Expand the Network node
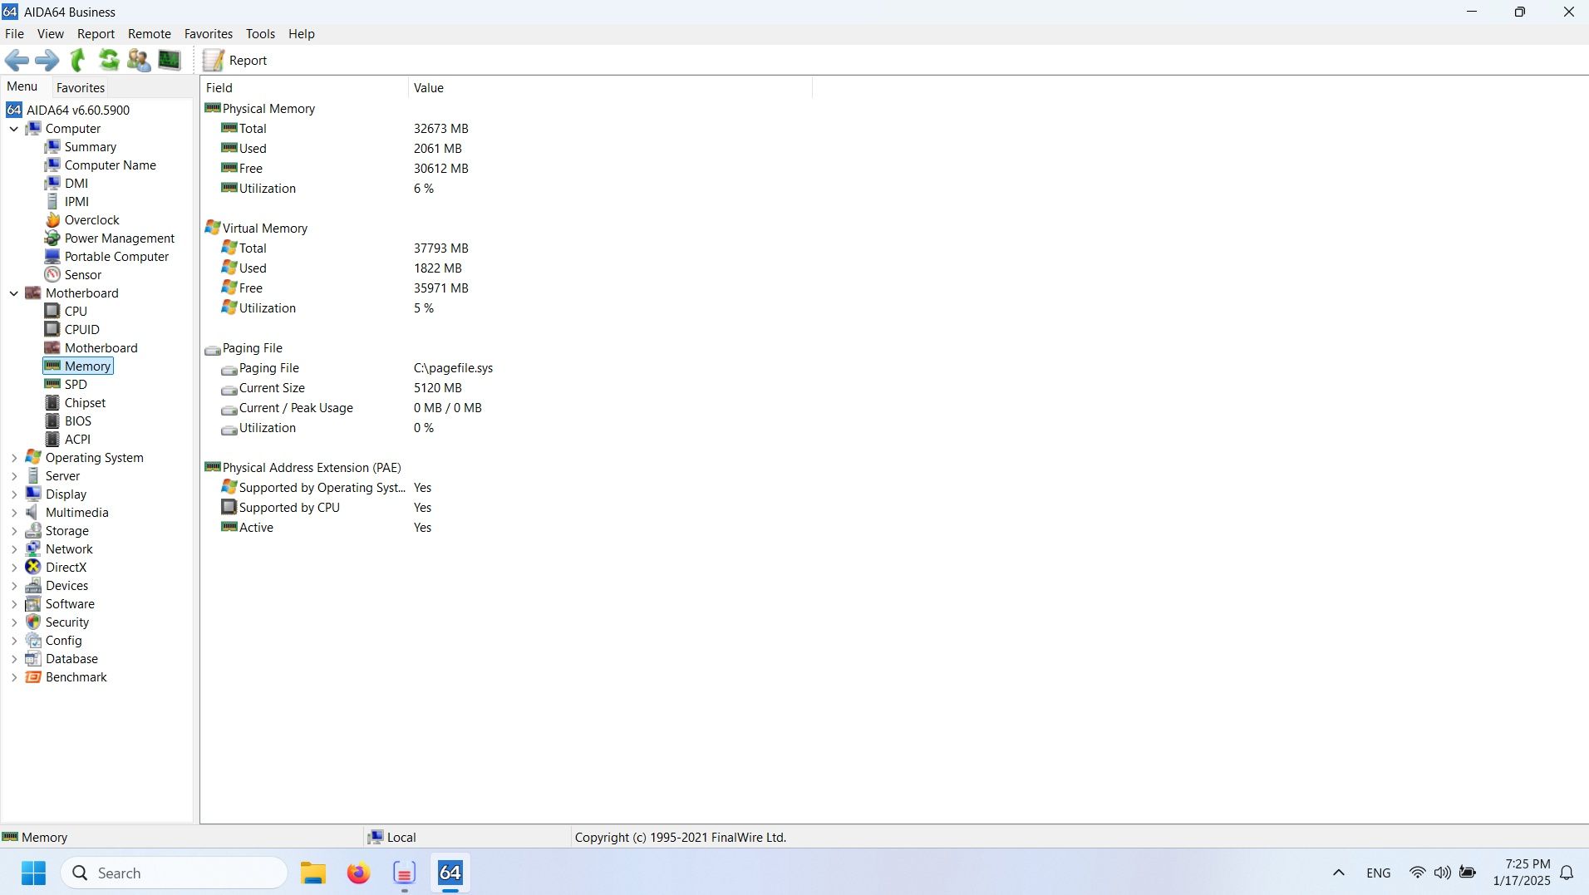Viewport: 1589px width, 895px height. (x=14, y=549)
